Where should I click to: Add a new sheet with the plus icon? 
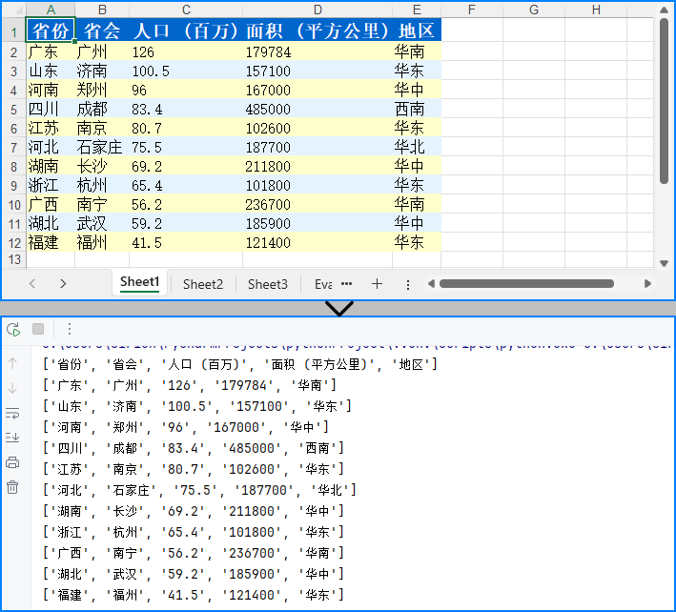pyautogui.click(x=377, y=283)
